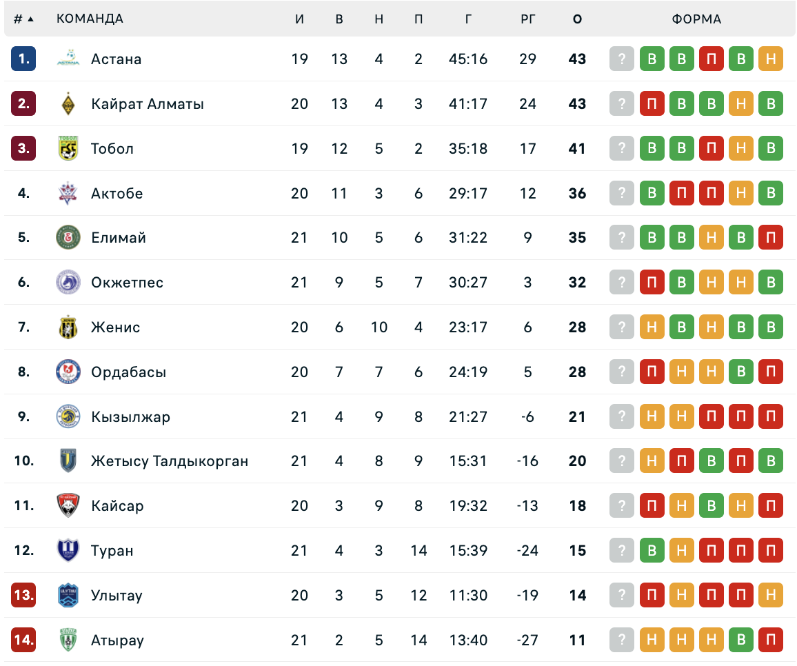Select the Tobol team badge

[x=68, y=148]
